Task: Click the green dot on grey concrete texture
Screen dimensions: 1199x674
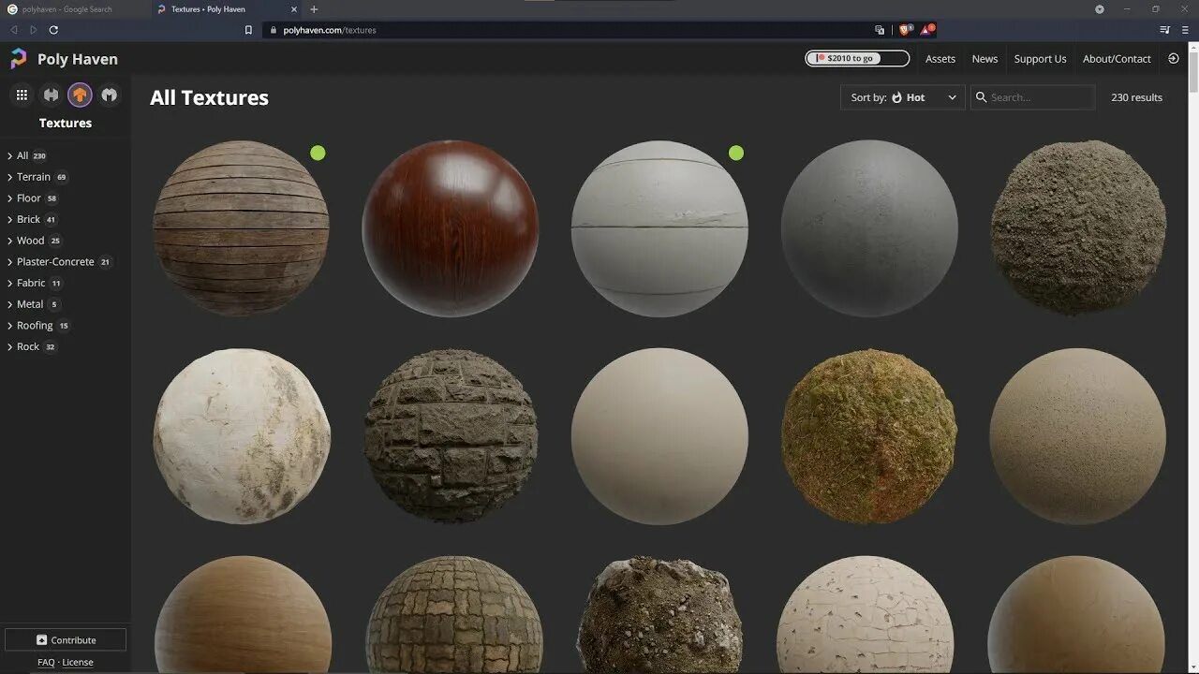Action: (736, 153)
